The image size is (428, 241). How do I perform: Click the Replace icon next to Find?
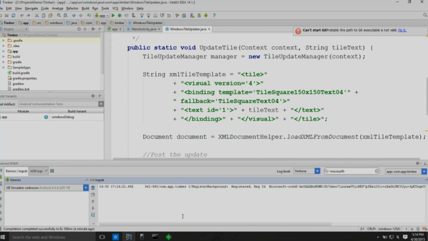click(x=66, y=15)
